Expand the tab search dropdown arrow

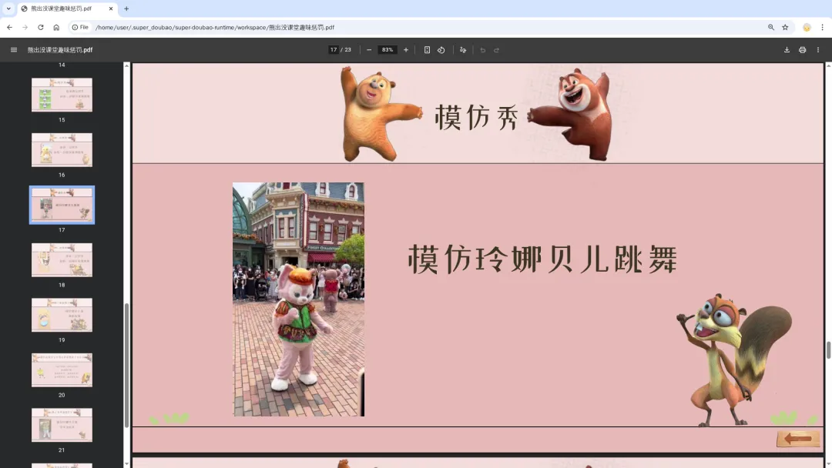(x=8, y=8)
